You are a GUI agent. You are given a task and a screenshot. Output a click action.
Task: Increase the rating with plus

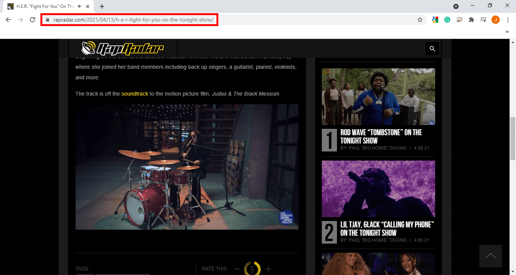(x=268, y=269)
